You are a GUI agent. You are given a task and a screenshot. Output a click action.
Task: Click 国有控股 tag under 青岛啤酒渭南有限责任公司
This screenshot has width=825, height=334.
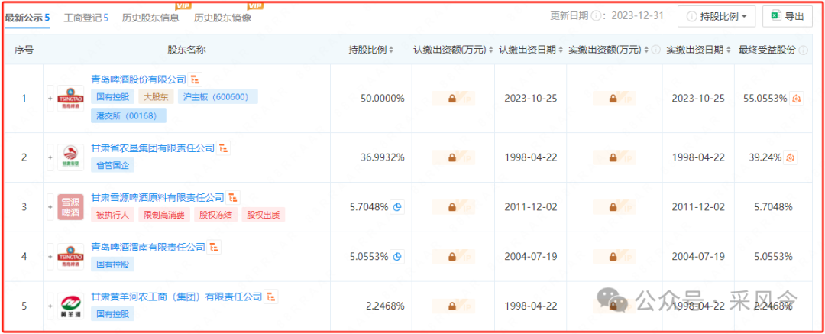pyautogui.click(x=113, y=264)
